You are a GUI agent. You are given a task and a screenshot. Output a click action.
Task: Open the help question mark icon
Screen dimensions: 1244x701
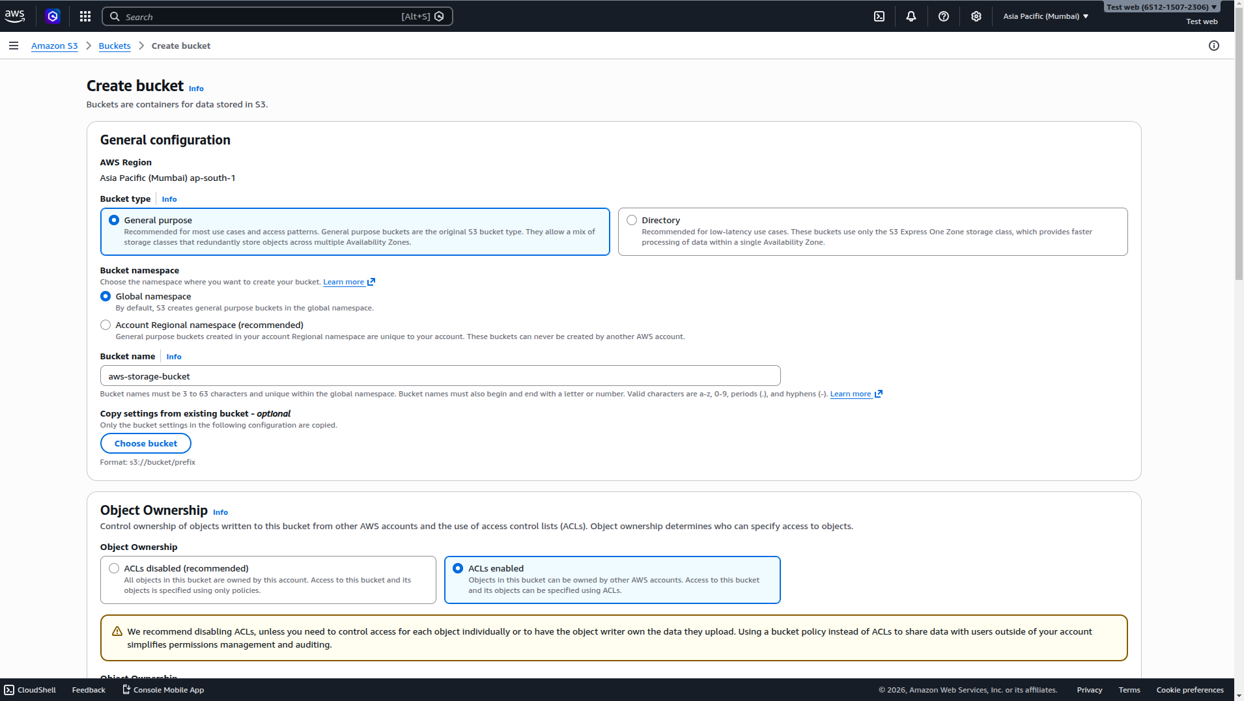click(x=944, y=16)
